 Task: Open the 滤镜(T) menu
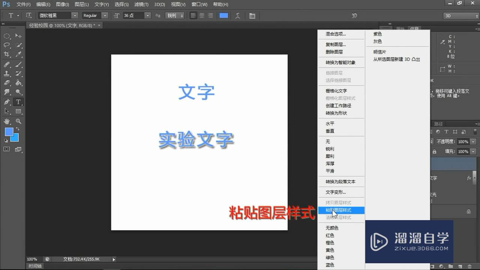pos(141,4)
